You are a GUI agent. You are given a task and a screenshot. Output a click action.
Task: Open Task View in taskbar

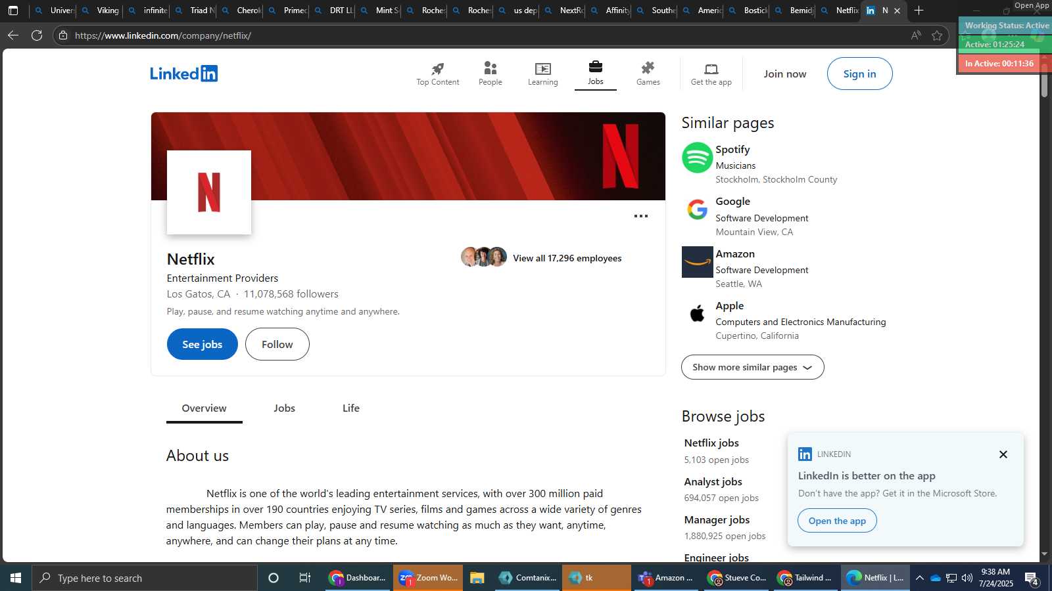click(x=305, y=578)
